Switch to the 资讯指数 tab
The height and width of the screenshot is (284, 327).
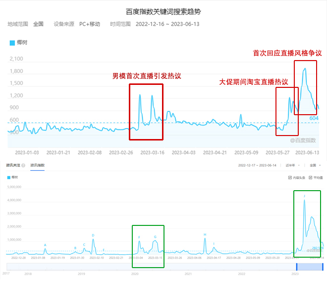pyautogui.click(x=37, y=165)
